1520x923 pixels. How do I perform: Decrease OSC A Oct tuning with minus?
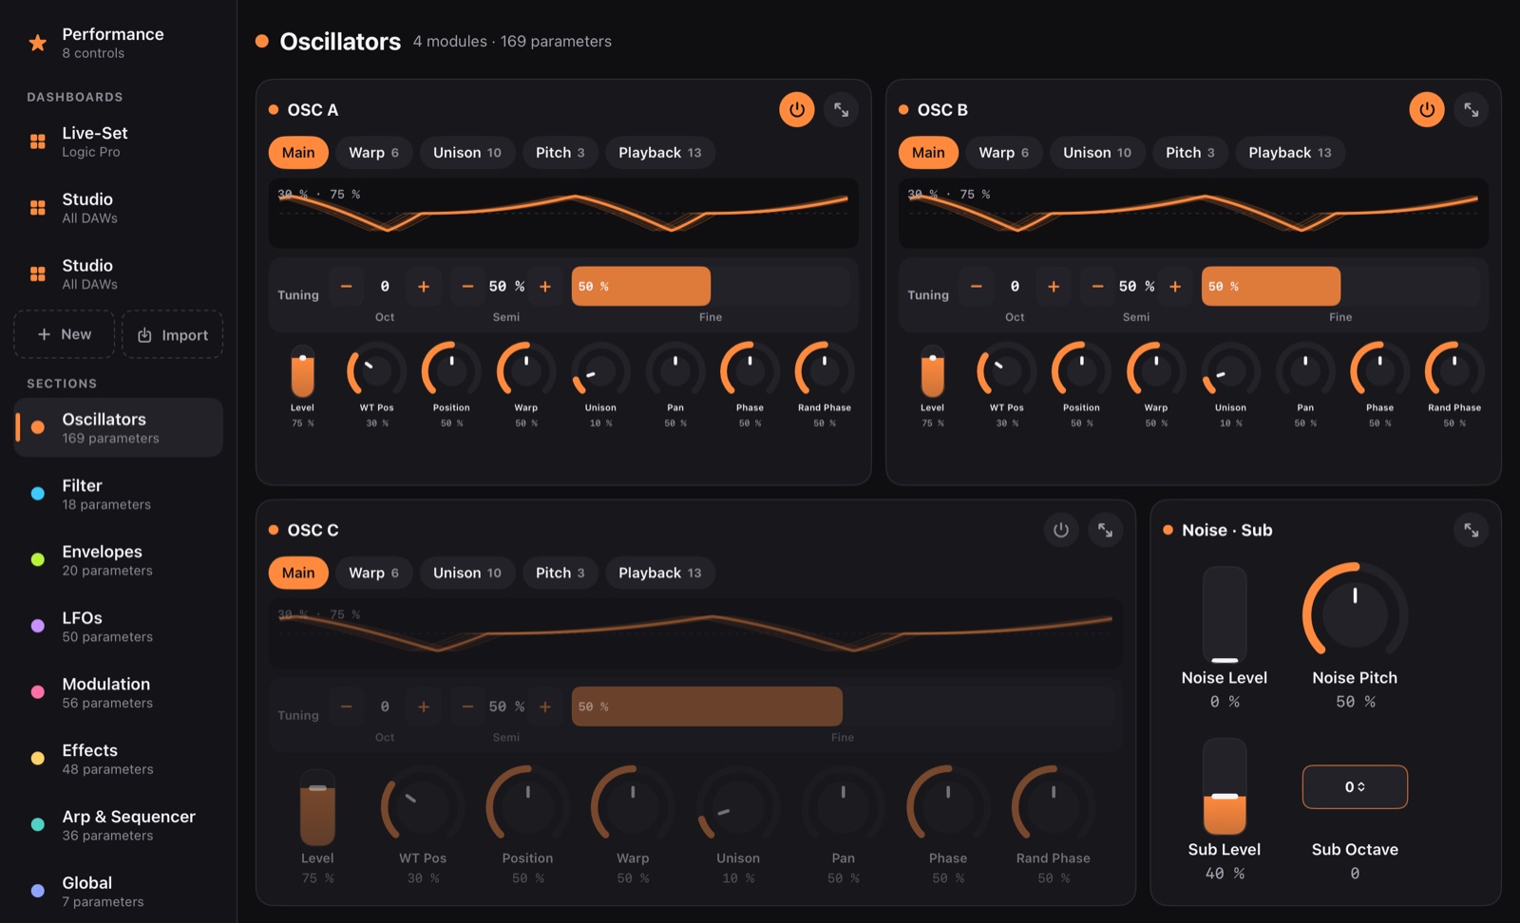coord(347,286)
